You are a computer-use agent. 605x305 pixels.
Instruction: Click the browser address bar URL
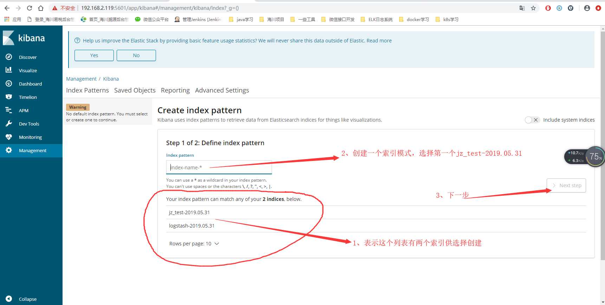[160, 8]
